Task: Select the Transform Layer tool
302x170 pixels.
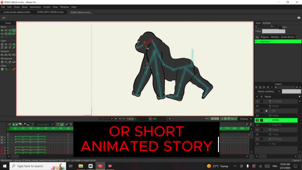Action: point(2,44)
